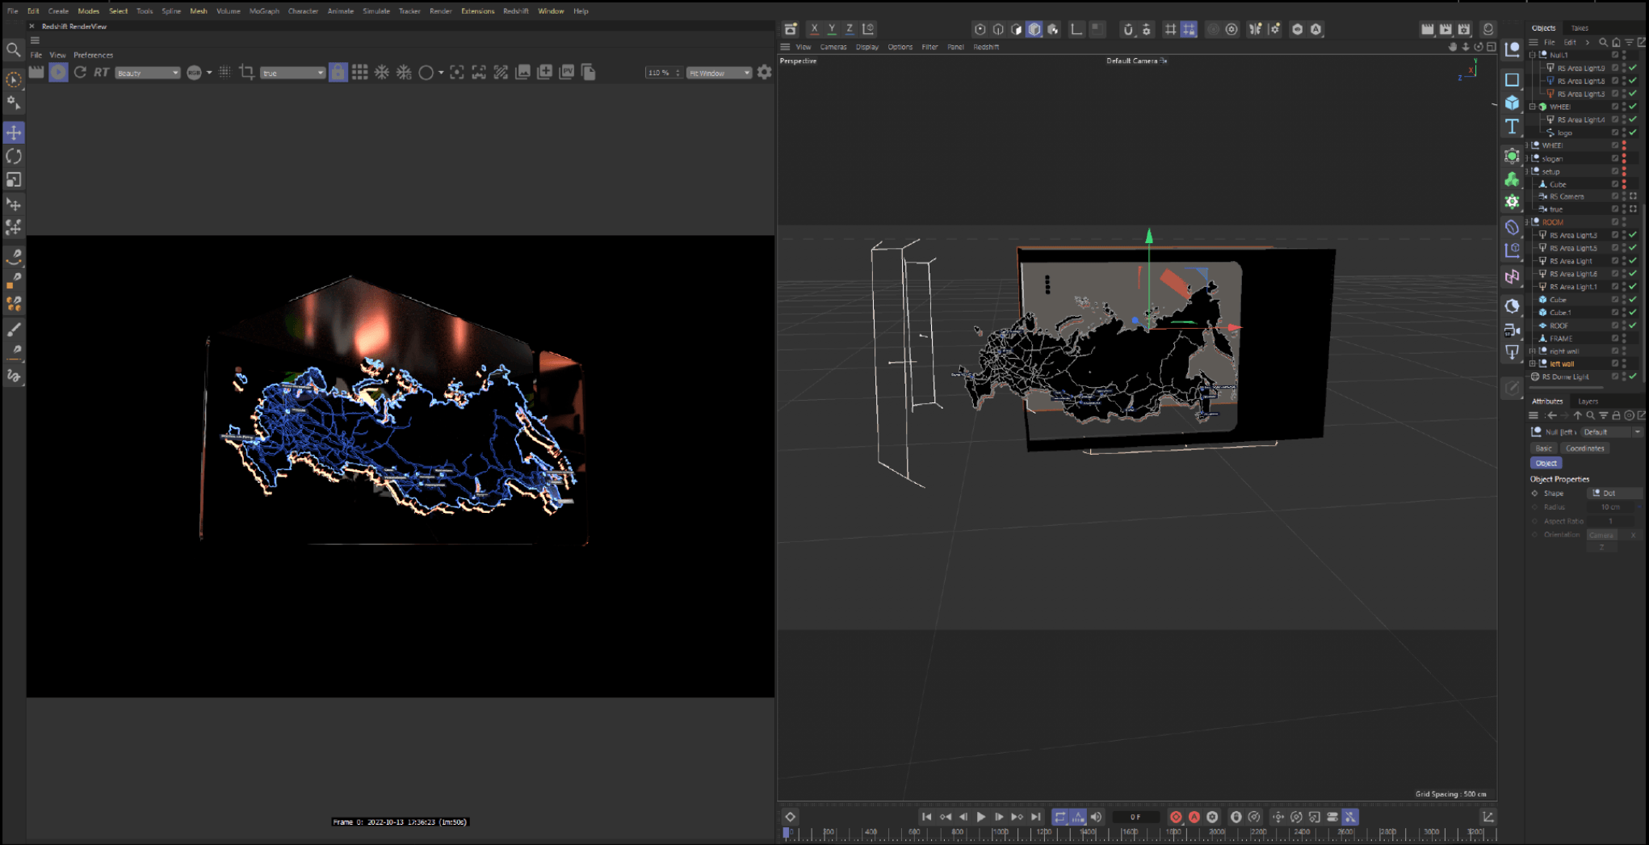Start the Redshift IPR render
The height and width of the screenshot is (845, 1649).
58,73
